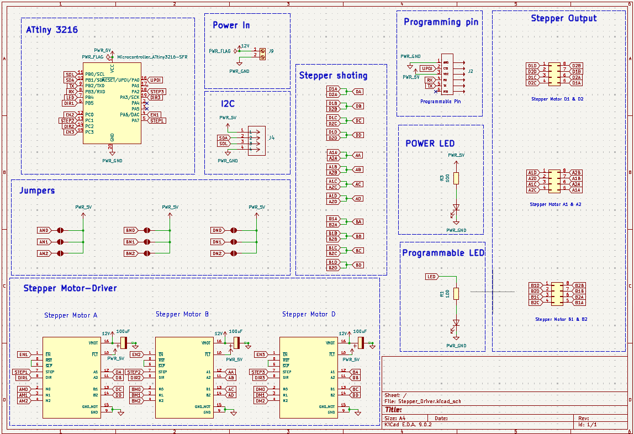Select the BN1 jumper label
This screenshot has height=434, width=634.
tap(131, 242)
